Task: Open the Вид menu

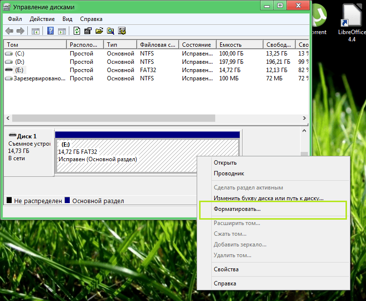Action: (67, 19)
